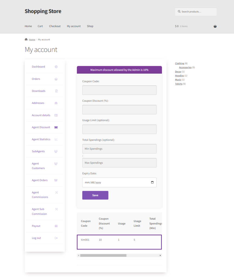234x277 pixels.
Task: Open the Home navigation menu item
Action: [x=28, y=26]
